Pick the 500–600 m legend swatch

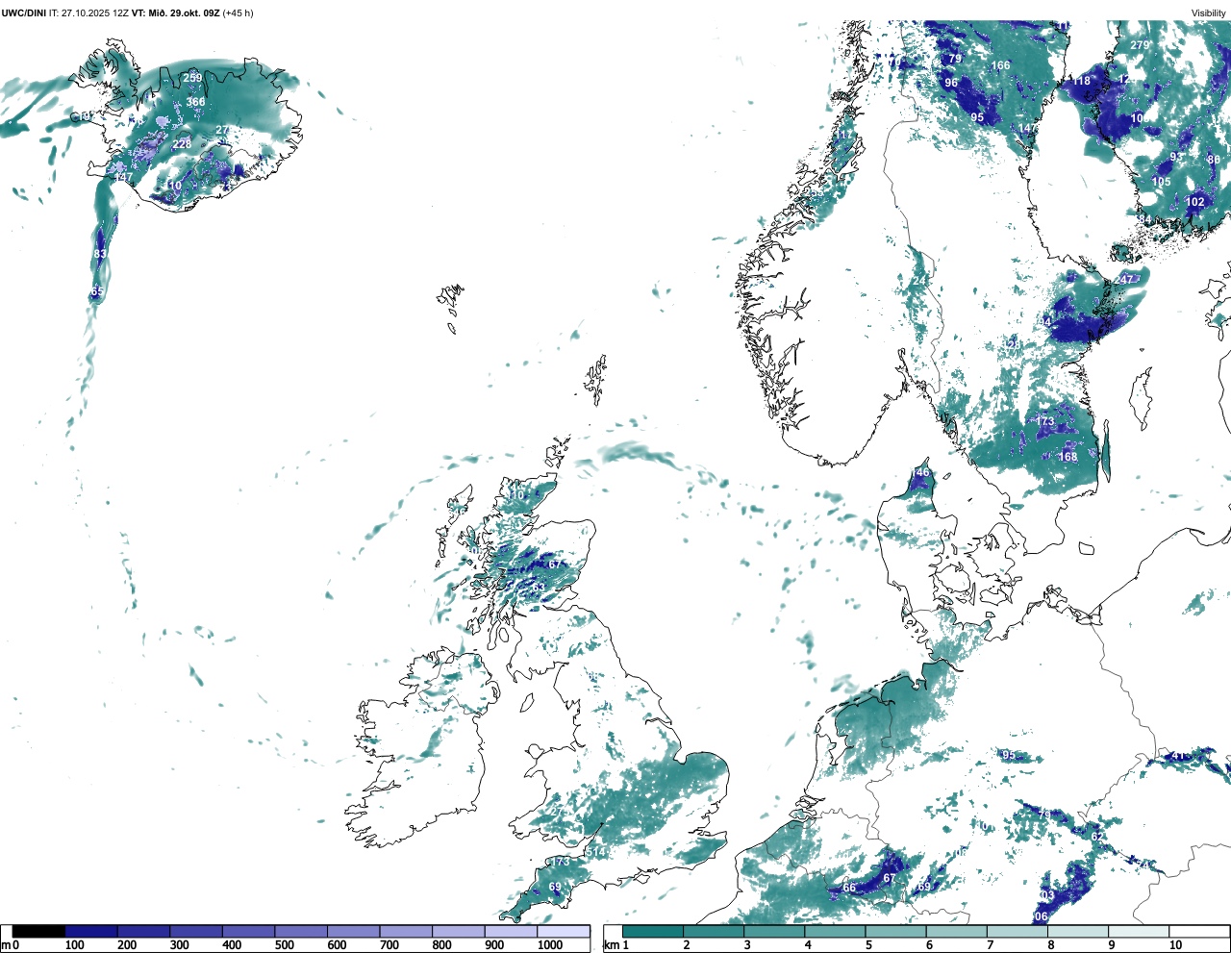(301, 931)
